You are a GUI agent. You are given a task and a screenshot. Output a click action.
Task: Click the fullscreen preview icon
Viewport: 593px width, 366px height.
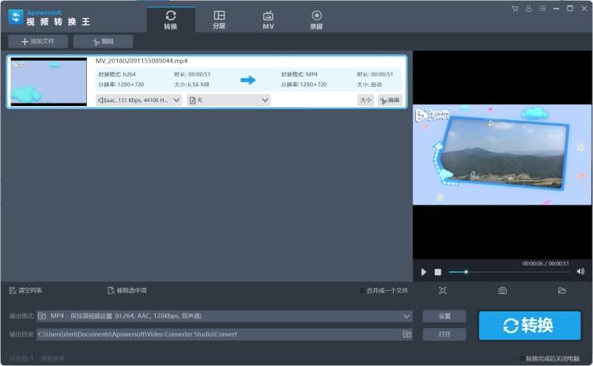point(443,290)
